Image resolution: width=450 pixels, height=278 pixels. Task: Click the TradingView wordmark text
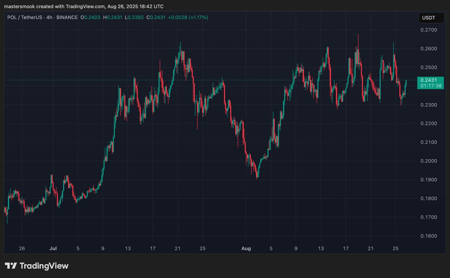(44, 266)
